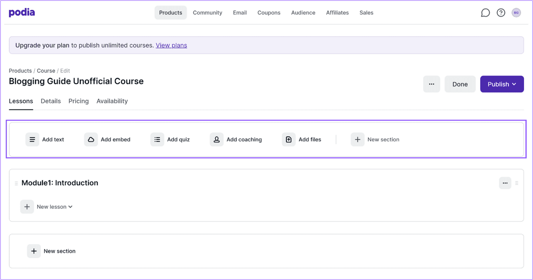Open the Podia logo home link
The height and width of the screenshot is (280, 533).
pyautogui.click(x=22, y=12)
